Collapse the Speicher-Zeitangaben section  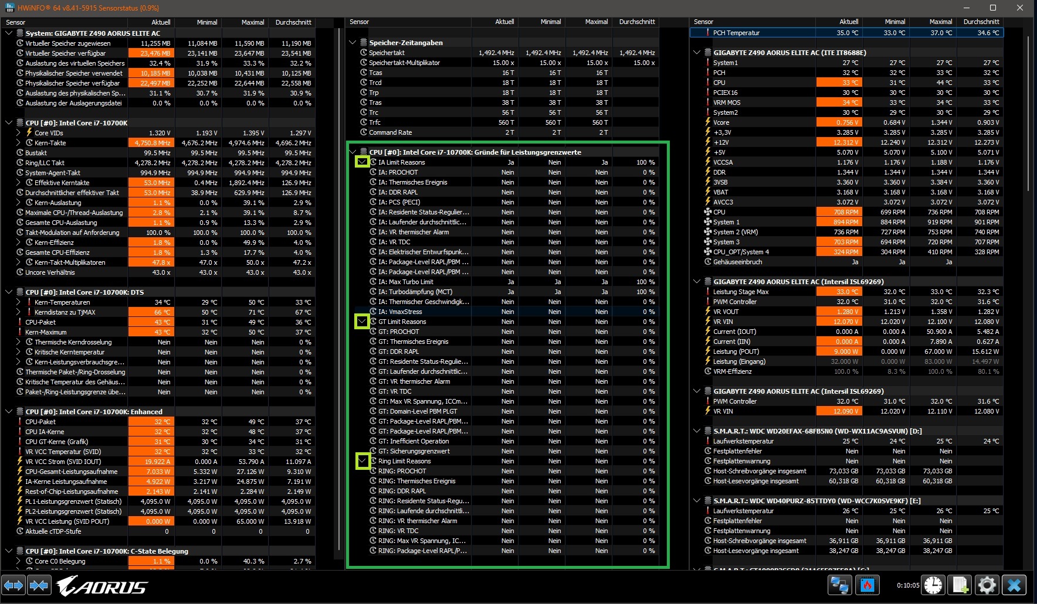(353, 43)
